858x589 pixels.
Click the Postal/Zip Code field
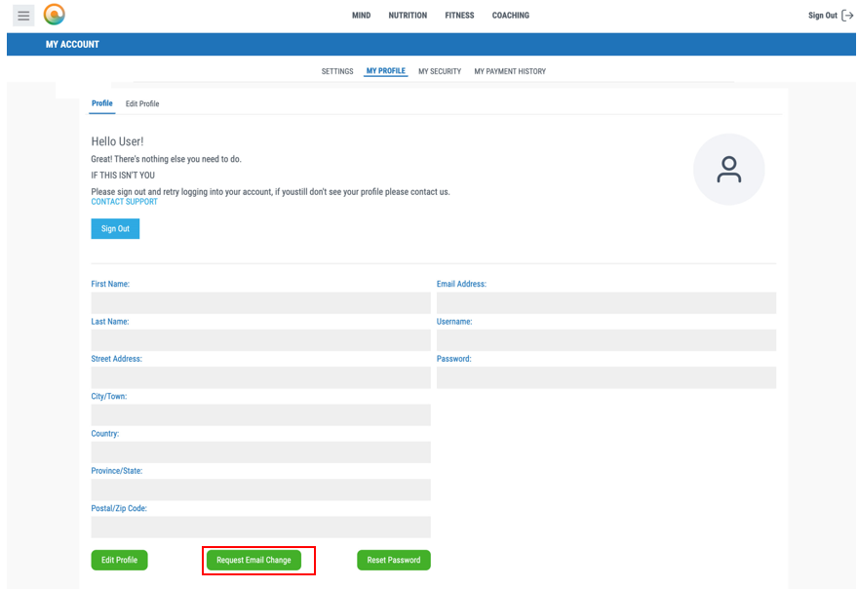tap(260, 528)
